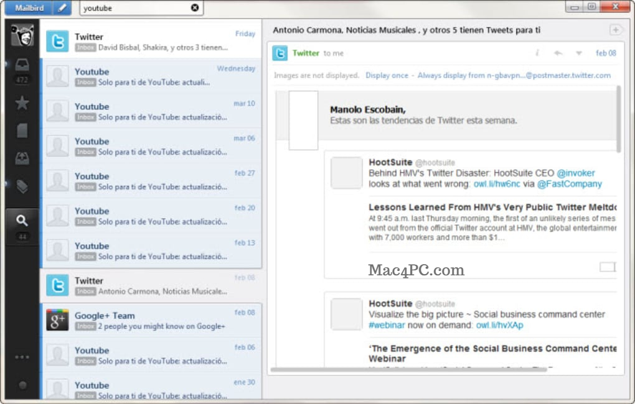Click the Mailbird menu button
Viewport: 635px width, 404px height.
29,7
